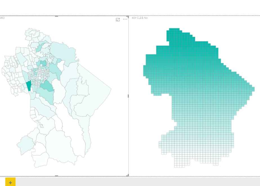Select the darkest teal district on the left map
This screenshot has width=260, height=186.
[29, 86]
